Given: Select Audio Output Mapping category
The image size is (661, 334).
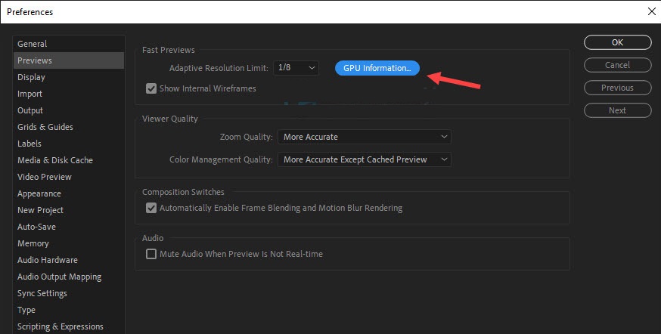Looking at the screenshot, I should click(x=69, y=277).
